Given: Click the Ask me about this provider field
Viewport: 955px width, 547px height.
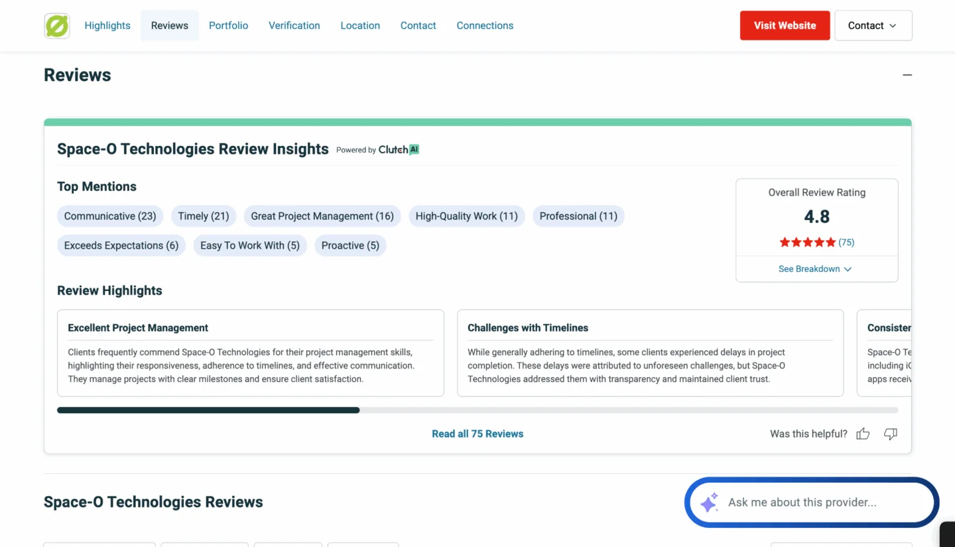Looking at the screenshot, I should [x=812, y=503].
